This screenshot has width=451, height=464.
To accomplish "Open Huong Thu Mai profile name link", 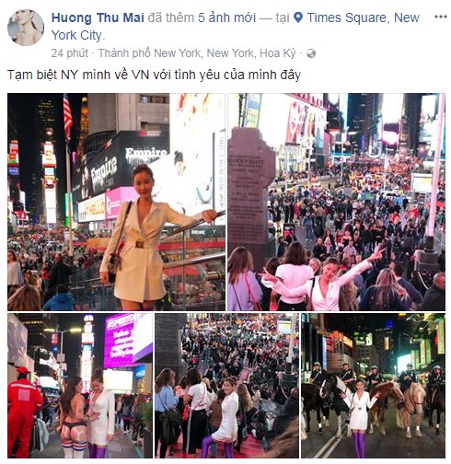I will tap(98, 17).
